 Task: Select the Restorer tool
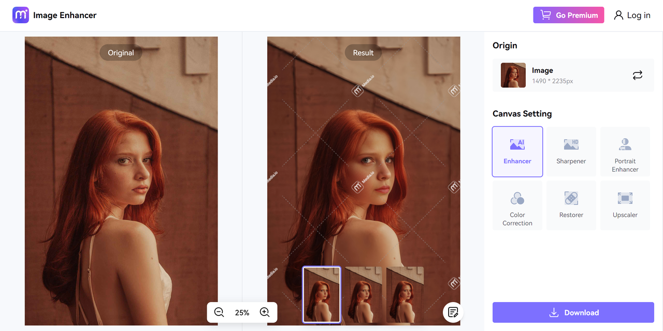571,206
